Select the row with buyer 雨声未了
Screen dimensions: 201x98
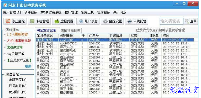(115, 82)
